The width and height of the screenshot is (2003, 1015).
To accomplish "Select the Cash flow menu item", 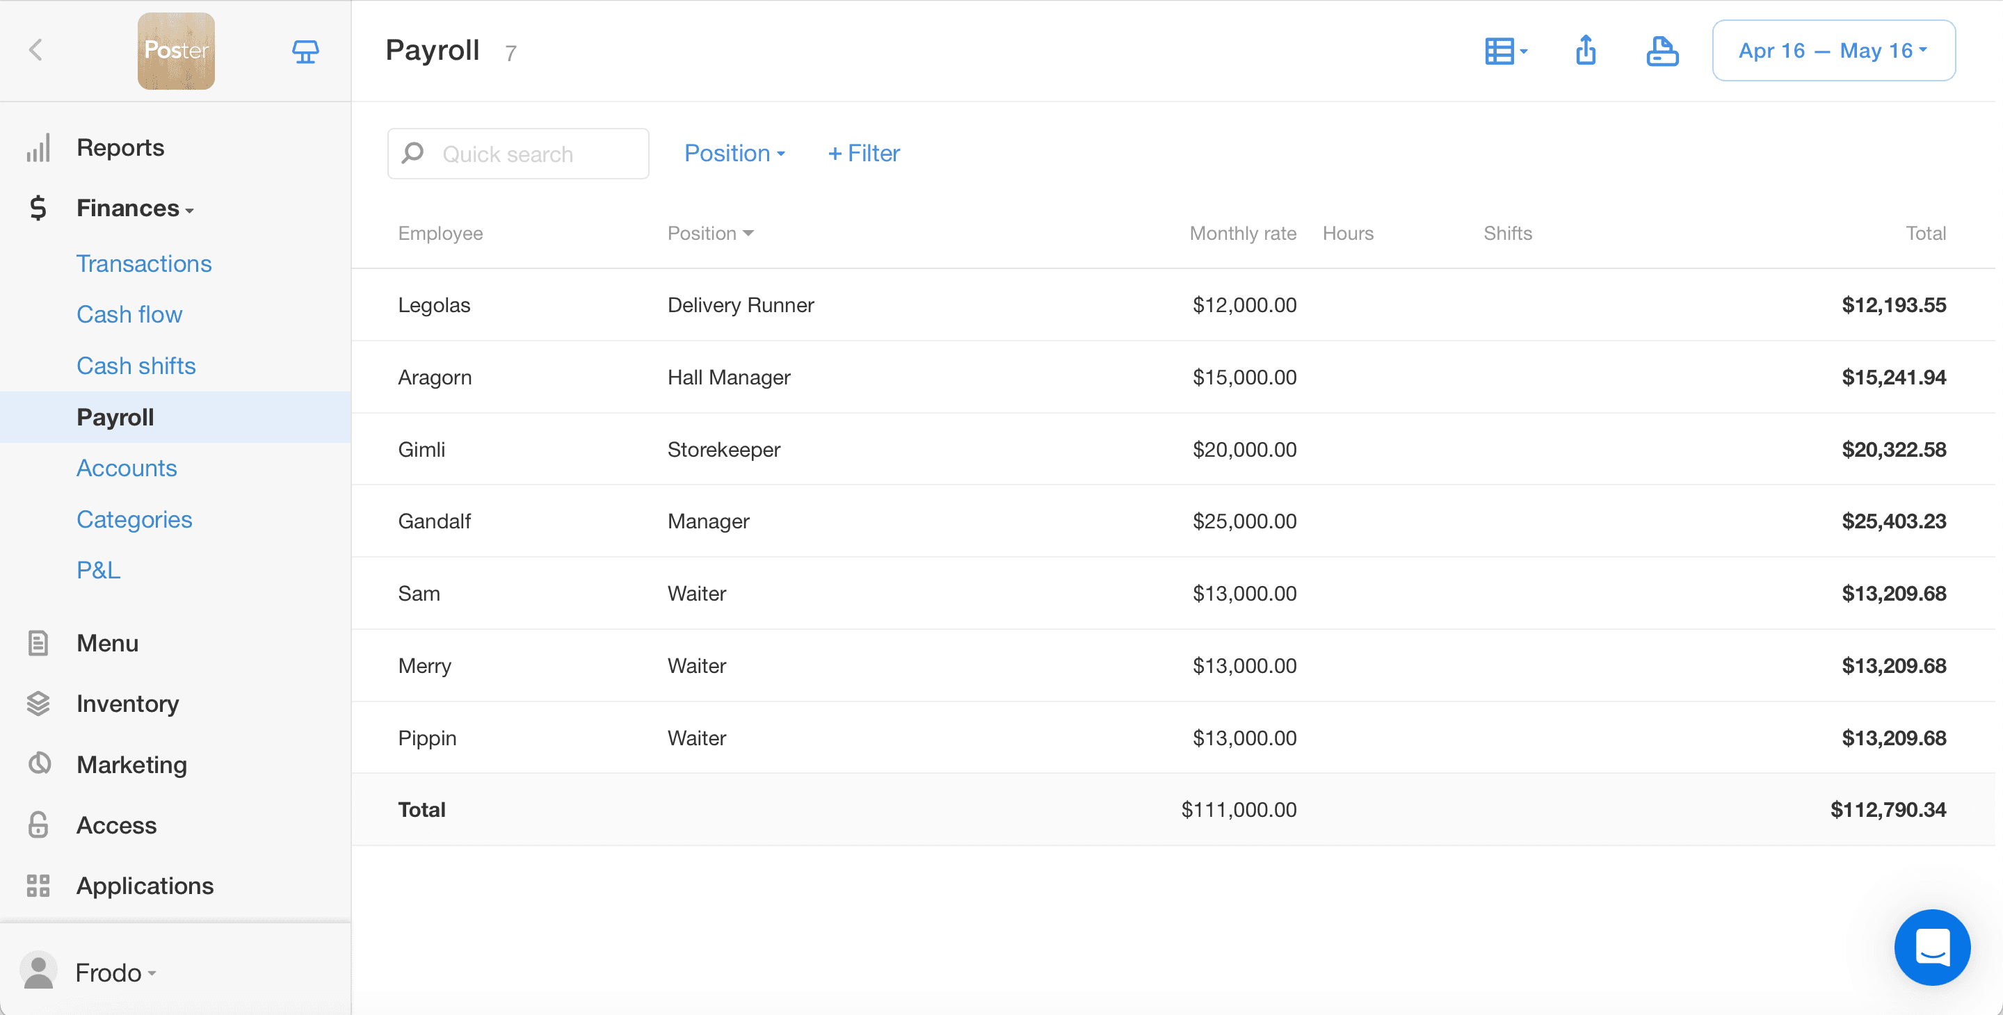I will point(129,314).
